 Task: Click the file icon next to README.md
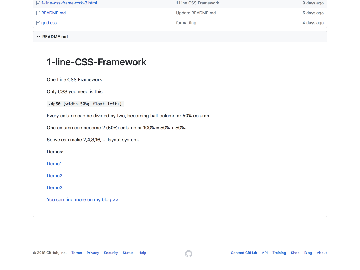38,13
